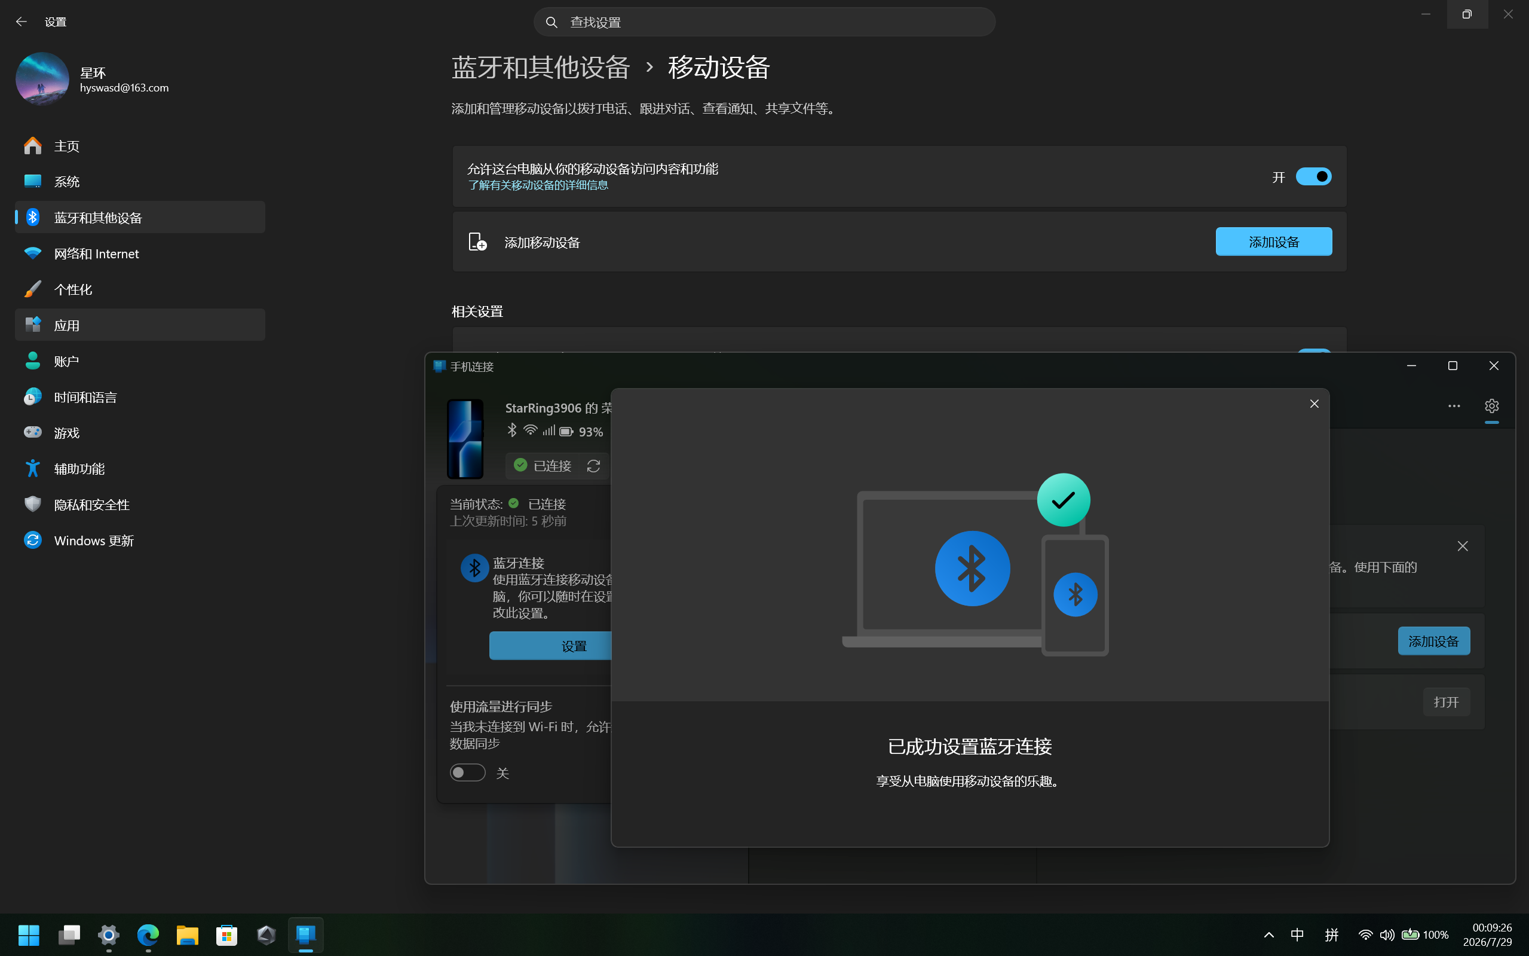The image size is (1529, 956).
Task: Click the Wi-Fi tray icon
Action: point(1365,934)
